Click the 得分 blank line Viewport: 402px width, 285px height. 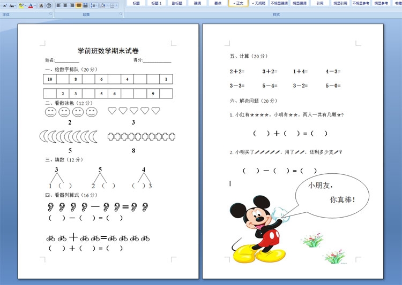click(157, 60)
